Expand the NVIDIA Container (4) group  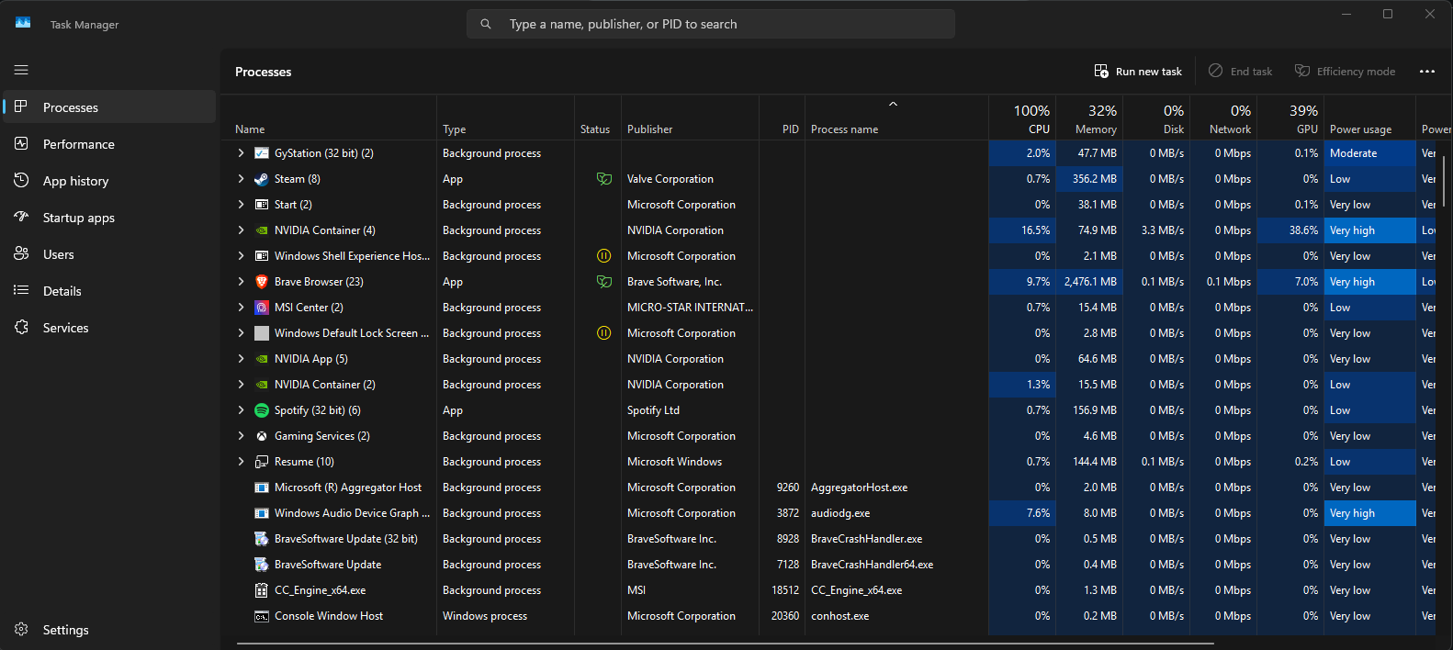242,230
